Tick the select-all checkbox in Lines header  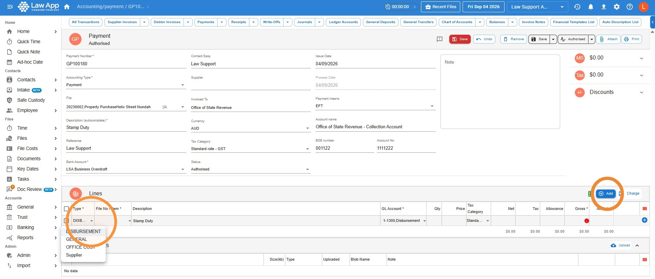pyautogui.click(x=67, y=209)
